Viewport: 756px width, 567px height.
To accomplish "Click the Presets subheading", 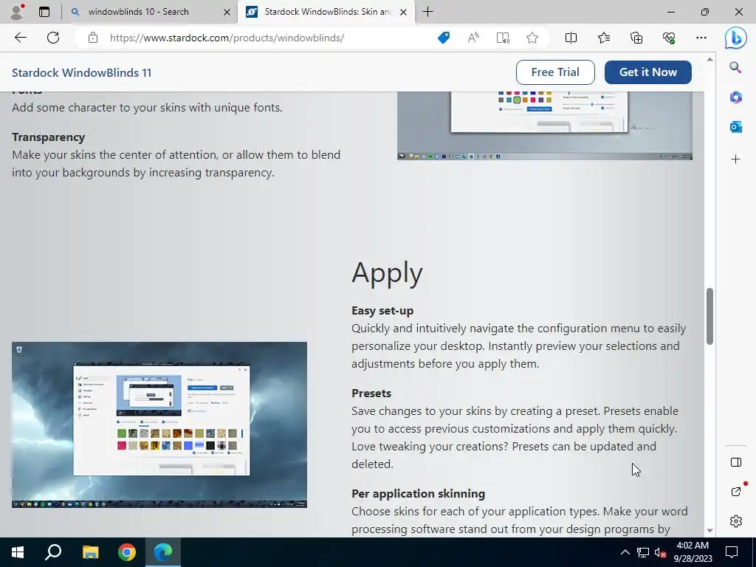I will pos(371,393).
